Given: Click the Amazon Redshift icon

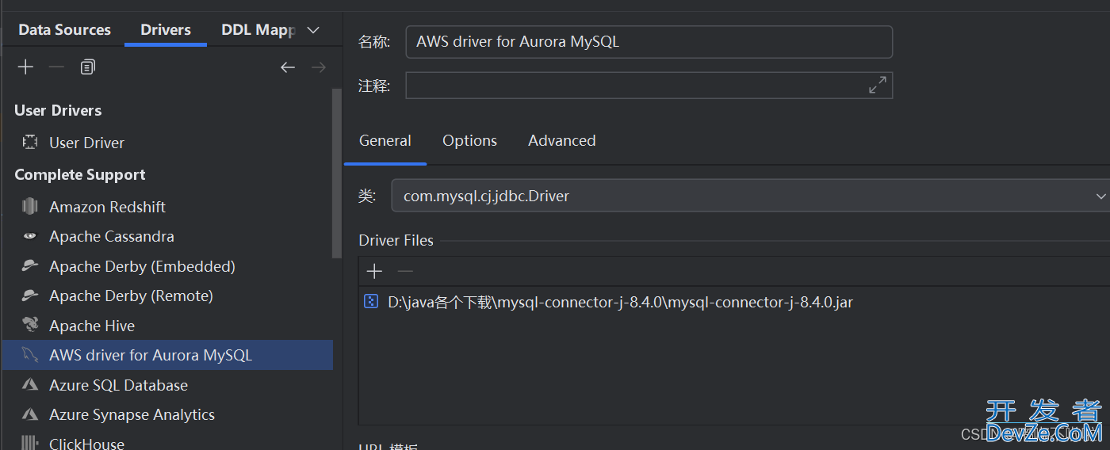Looking at the screenshot, I should click(30, 207).
